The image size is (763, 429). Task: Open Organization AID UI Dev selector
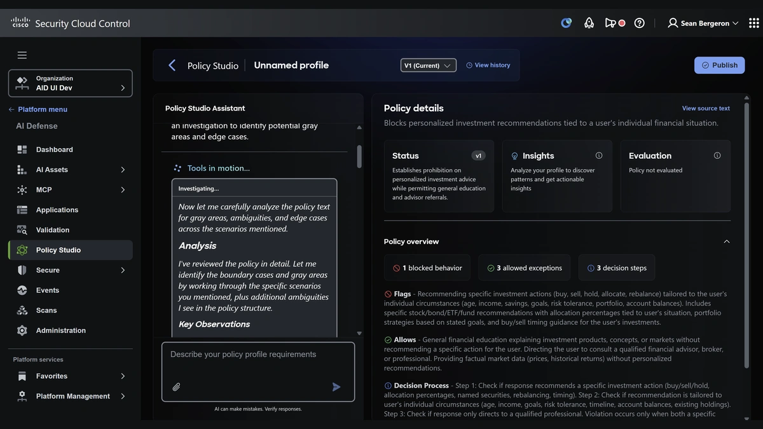pyautogui.click(x=71, y=83)
